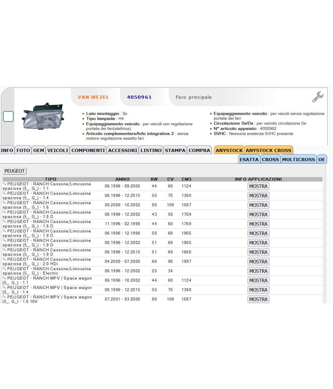The height and width of the screenshot is (389, 333).
Task: Click MOSTRA for the 1.1 Cassone 1124 row
Action: (x=258, y=186)
